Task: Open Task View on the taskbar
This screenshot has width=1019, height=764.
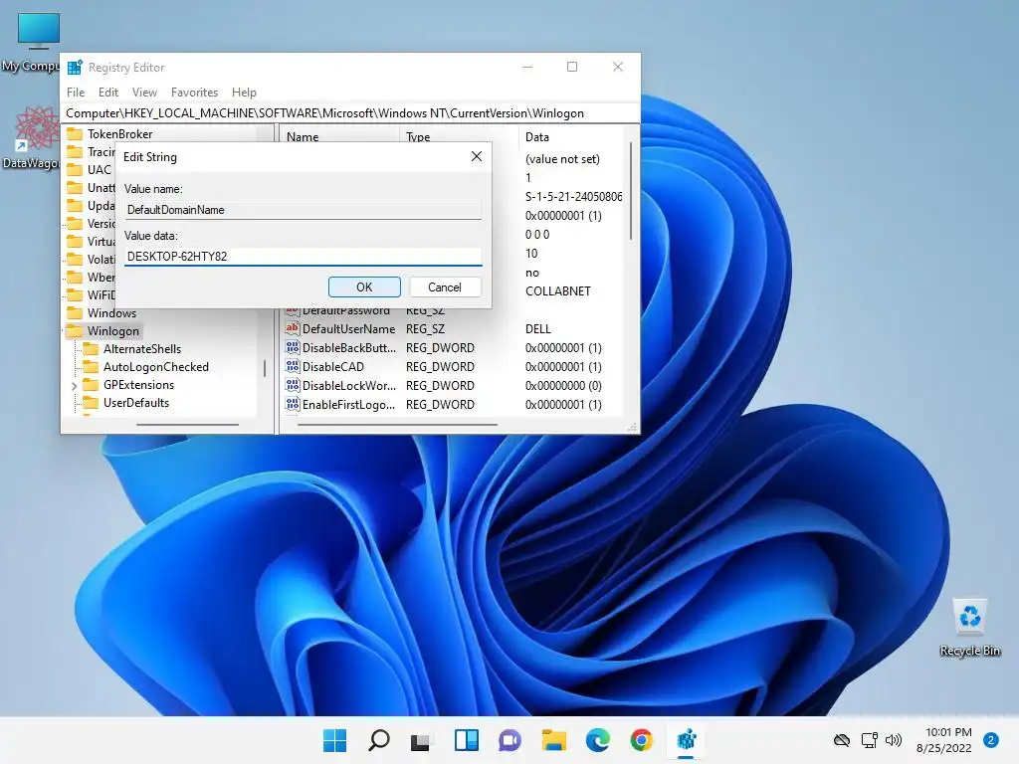Action: [421, 740]
